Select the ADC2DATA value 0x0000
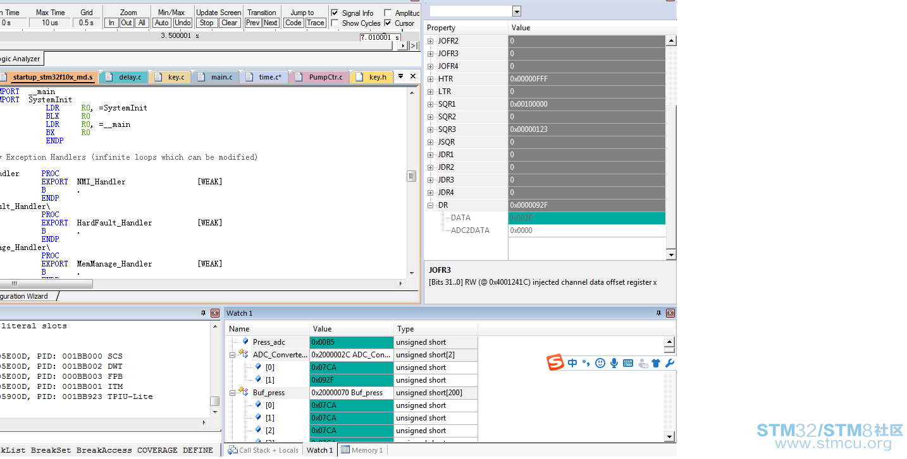Screen dimensions: 907x459 coord(586,230)
